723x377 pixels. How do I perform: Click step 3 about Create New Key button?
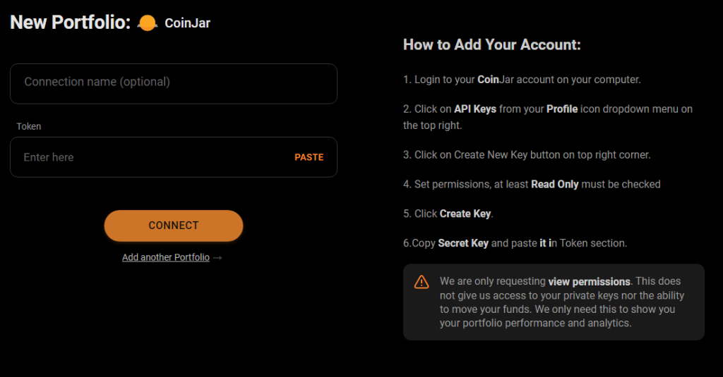coord(527,154)
